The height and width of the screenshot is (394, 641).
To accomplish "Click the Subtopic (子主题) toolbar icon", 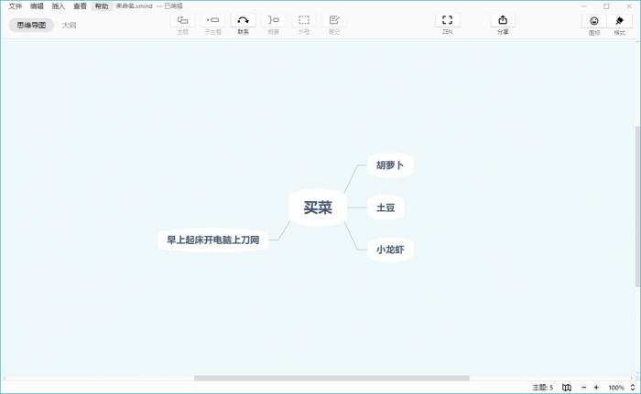I will [212, 20].
